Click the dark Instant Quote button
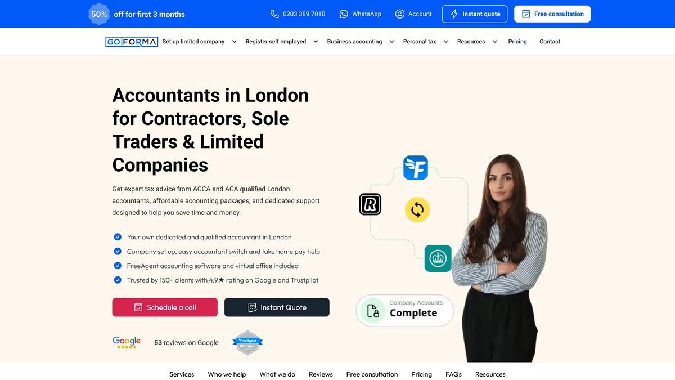The image size is (675, 380). (277, 307)
